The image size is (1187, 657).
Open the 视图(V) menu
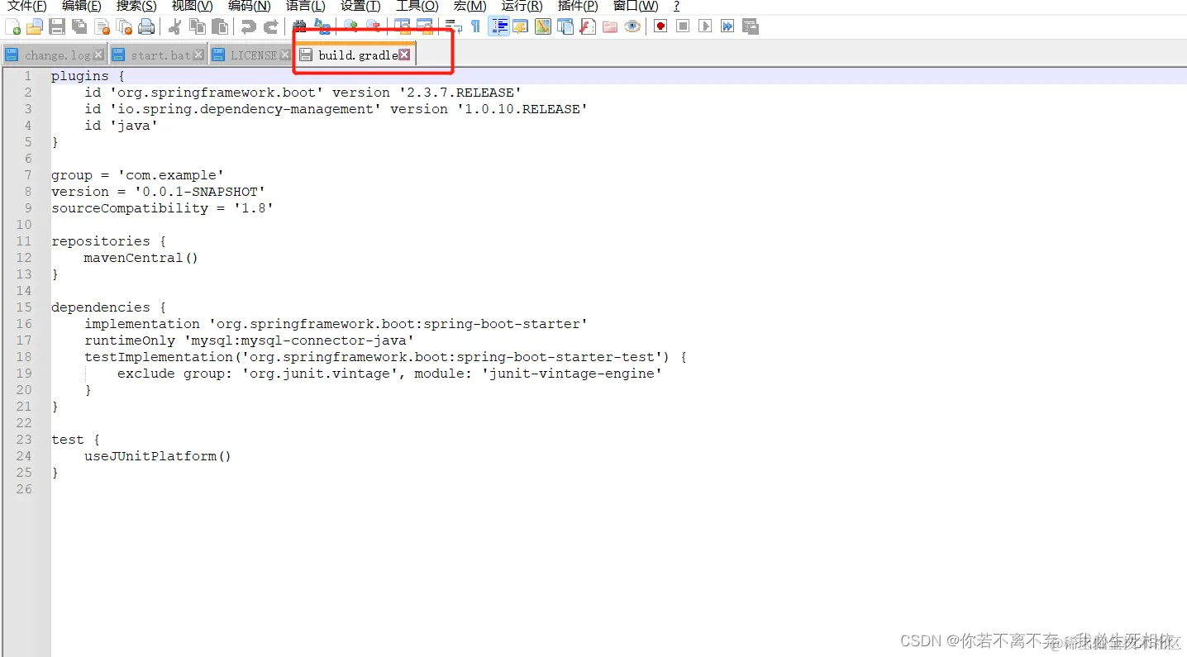point(192,6)
